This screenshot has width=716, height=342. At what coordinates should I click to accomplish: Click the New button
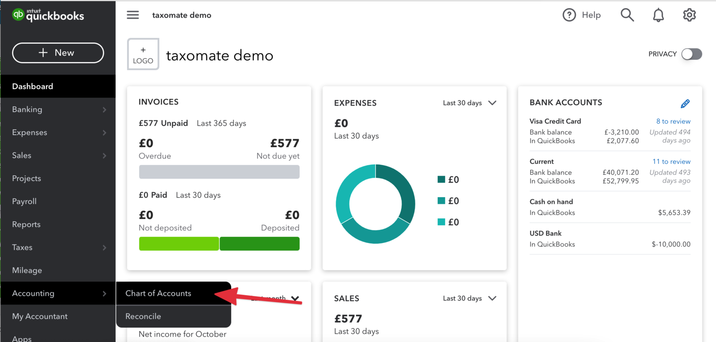pyautogui.click(x=58, y=53)
